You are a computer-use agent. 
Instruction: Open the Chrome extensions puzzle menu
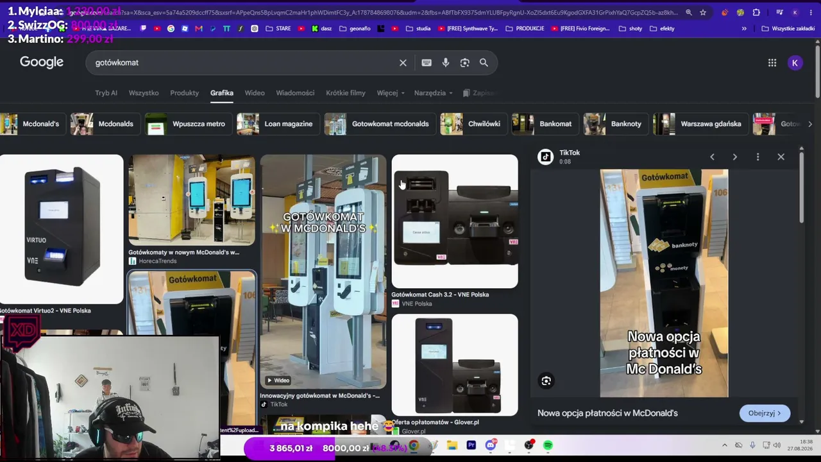pyautogui.click(x=756, y=12)
